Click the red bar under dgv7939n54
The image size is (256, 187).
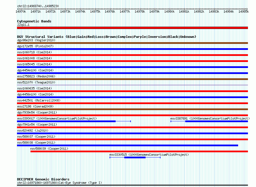(x=132, y=115)
